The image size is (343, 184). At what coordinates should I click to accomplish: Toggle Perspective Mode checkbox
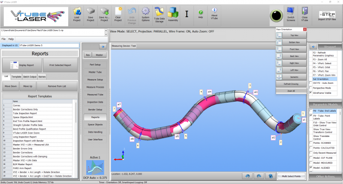pyautogui.click(x=310, y=88)
